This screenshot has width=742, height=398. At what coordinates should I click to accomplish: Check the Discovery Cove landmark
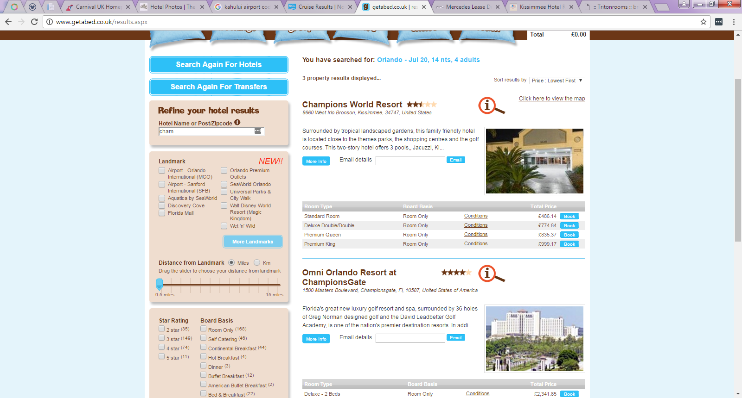coord(162,206)
